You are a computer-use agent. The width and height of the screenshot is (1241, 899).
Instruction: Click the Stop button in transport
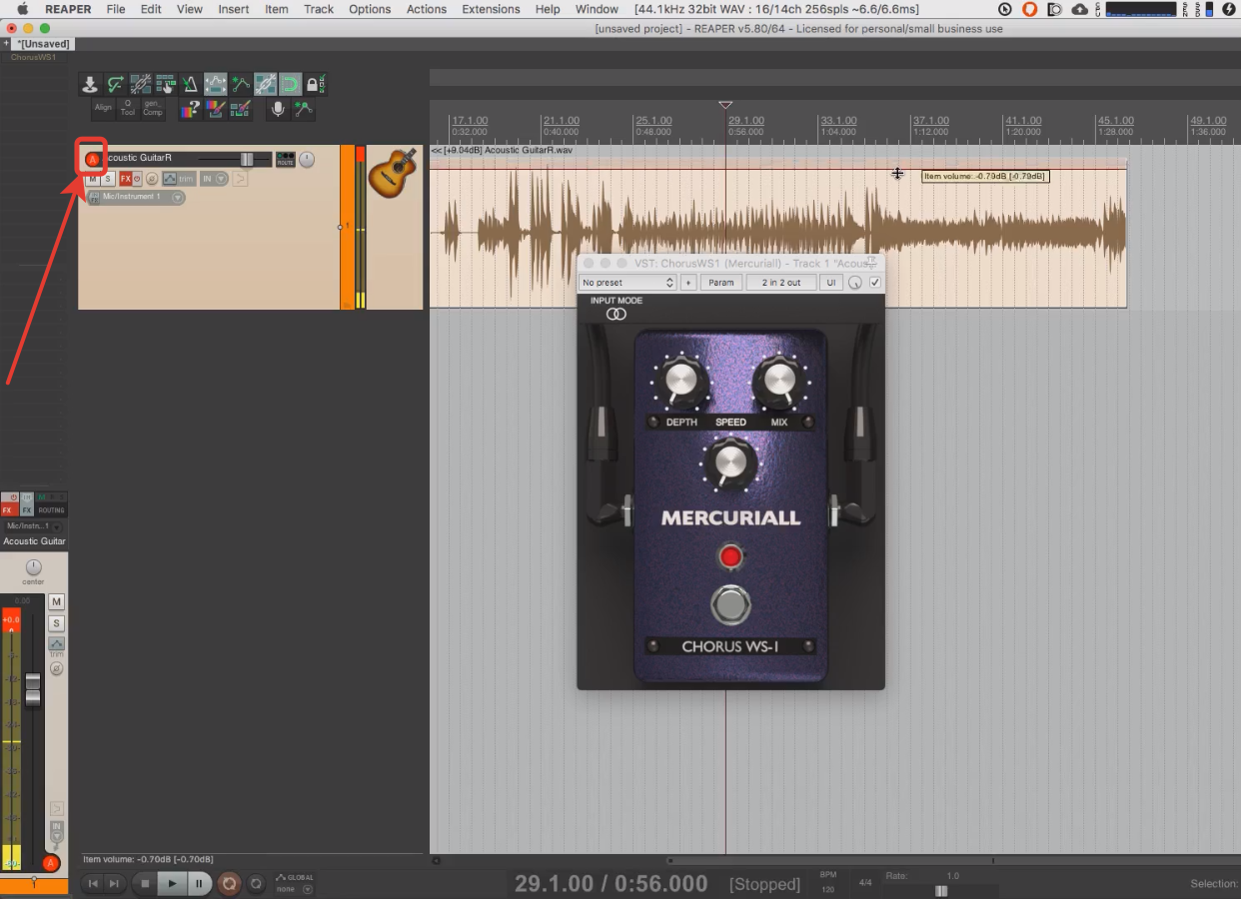[x=145, y=884]
